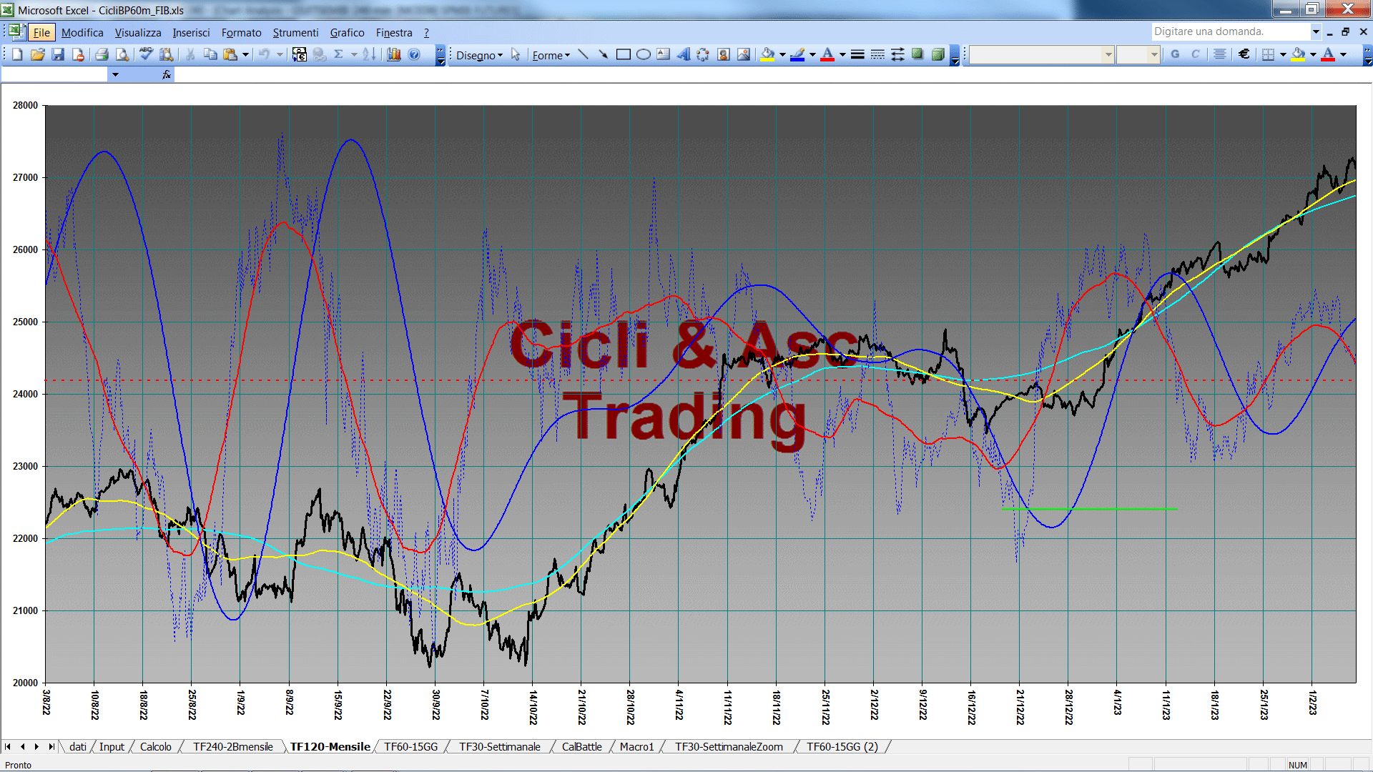Save the workbook with the floppy disk icon

(59, 54)
